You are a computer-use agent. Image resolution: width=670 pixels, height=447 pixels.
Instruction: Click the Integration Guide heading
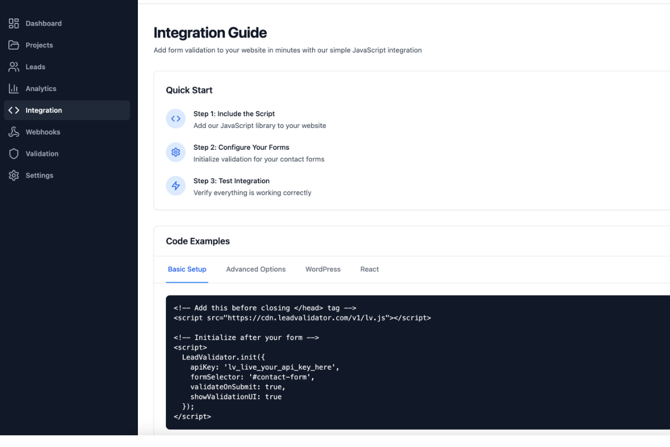210,33
